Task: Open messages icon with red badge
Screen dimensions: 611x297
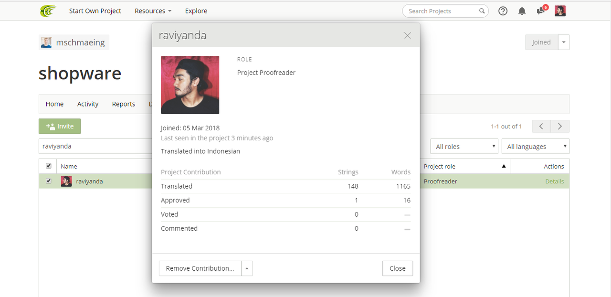Action: coord(541,11)
